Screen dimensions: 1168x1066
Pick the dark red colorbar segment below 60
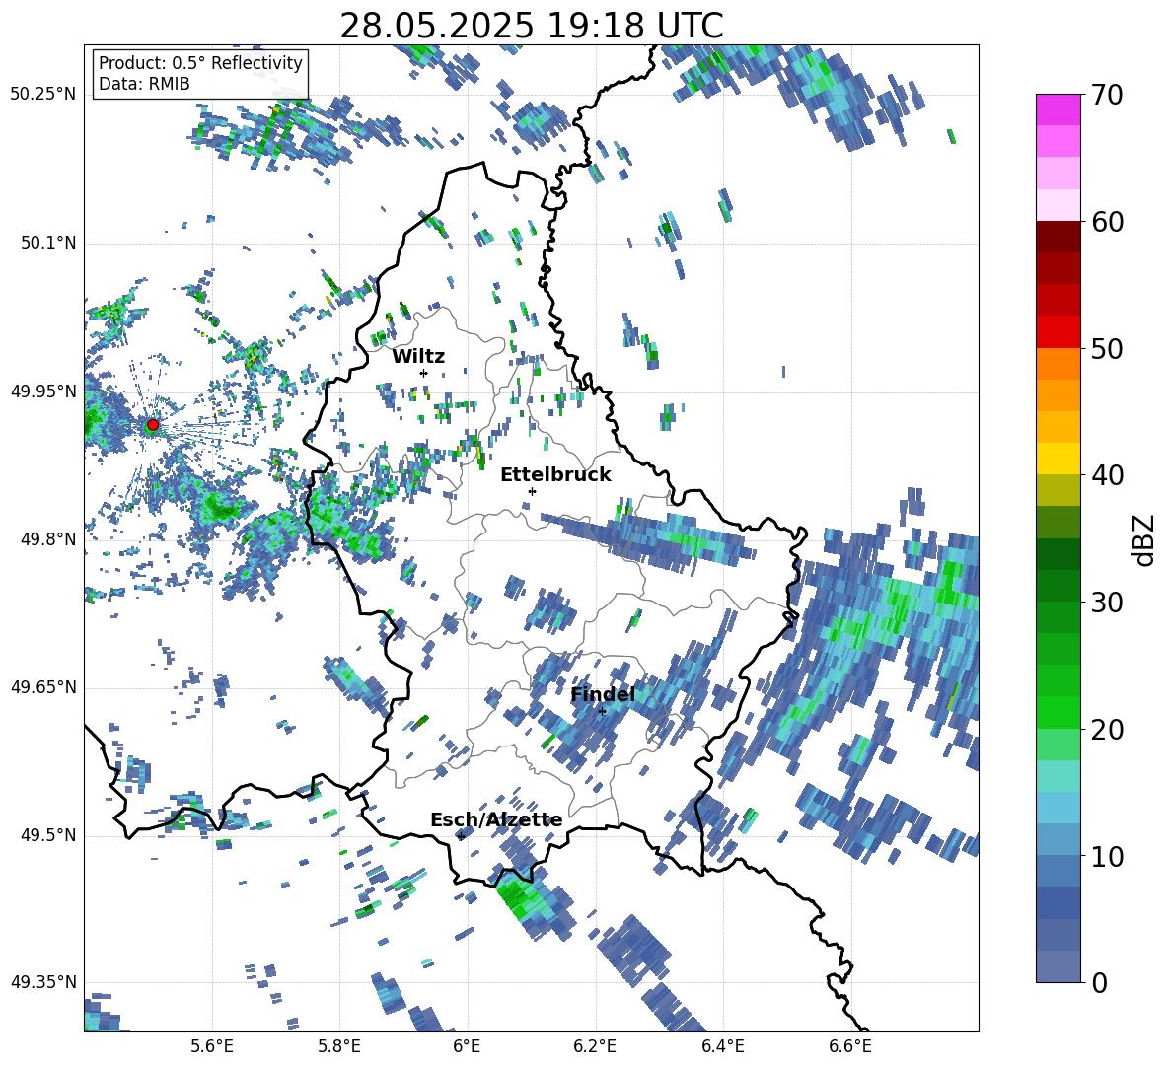point(1058,237)
